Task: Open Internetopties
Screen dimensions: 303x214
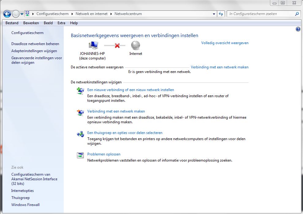Action: [x=22, y=191]
